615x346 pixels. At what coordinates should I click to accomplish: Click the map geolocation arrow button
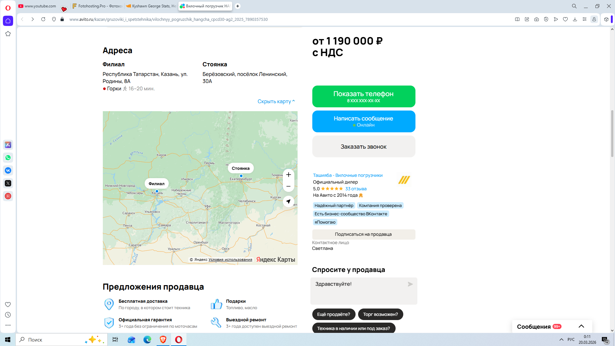click(288, 202)
